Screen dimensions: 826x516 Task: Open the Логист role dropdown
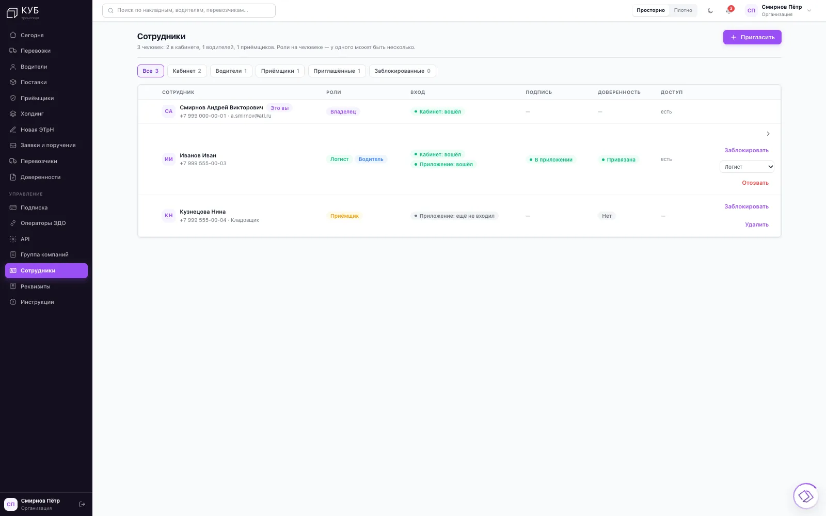[747, 167]
